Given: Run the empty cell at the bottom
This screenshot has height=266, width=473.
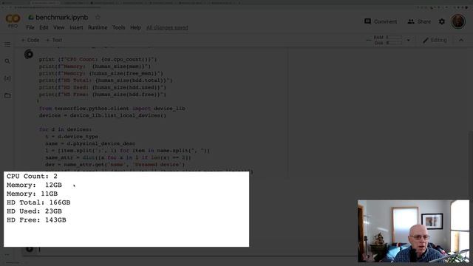Looking at the screenshot, I should point(30,249).
